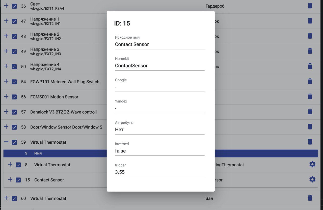Toggle checkbox for device 47 Напряжение 1

(x=14, y=21)
